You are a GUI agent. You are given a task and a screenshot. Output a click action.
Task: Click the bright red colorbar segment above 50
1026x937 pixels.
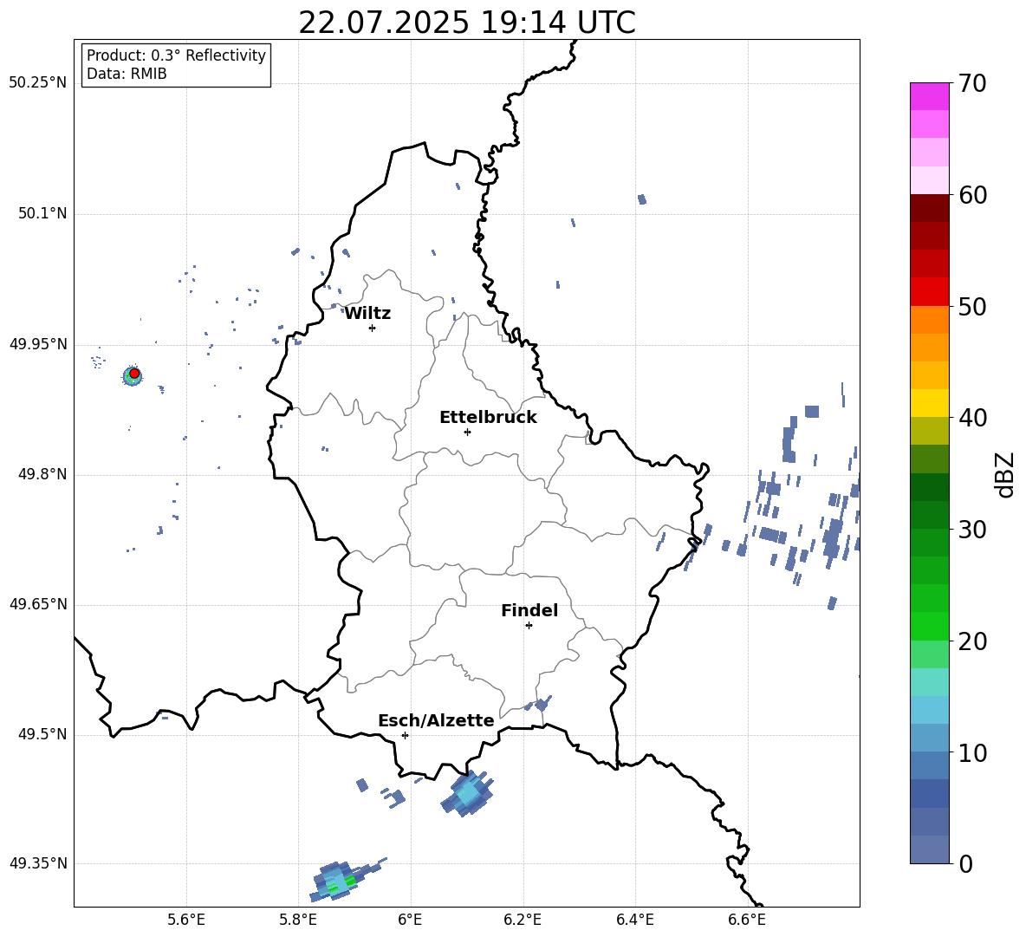(929, 292)
